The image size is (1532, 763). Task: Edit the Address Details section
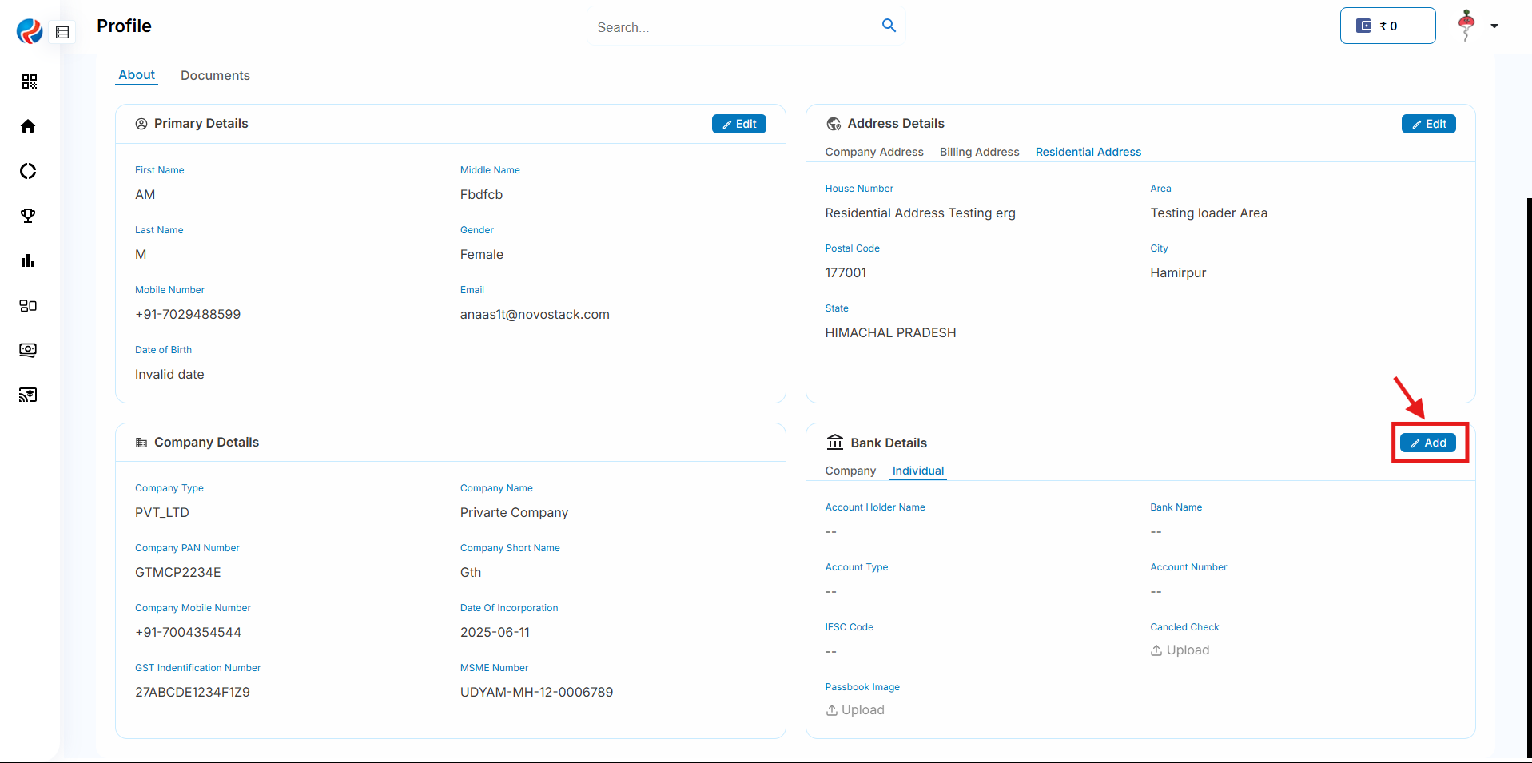(x=1428, y=124)
